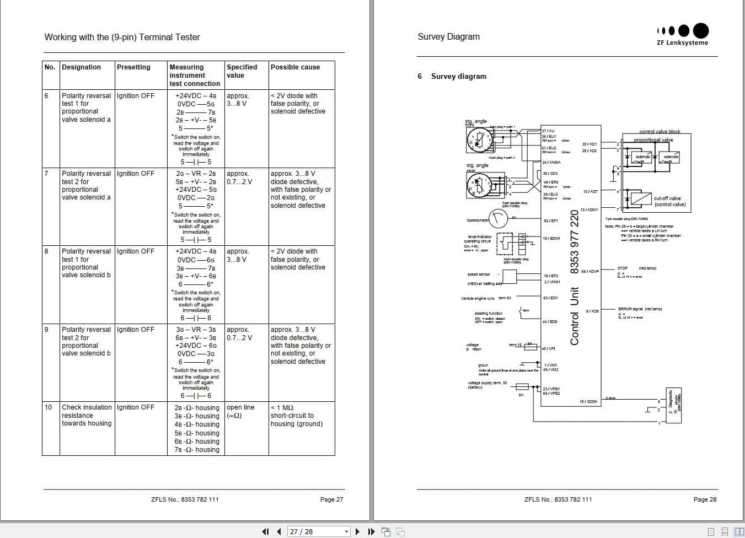Open the page number dropdown arrow
This screenshot has height=538, width=745.
(x=346, y=531)
